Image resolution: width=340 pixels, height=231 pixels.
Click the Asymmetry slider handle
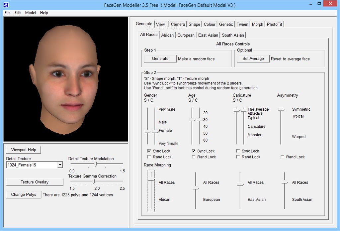pos(281,109)
